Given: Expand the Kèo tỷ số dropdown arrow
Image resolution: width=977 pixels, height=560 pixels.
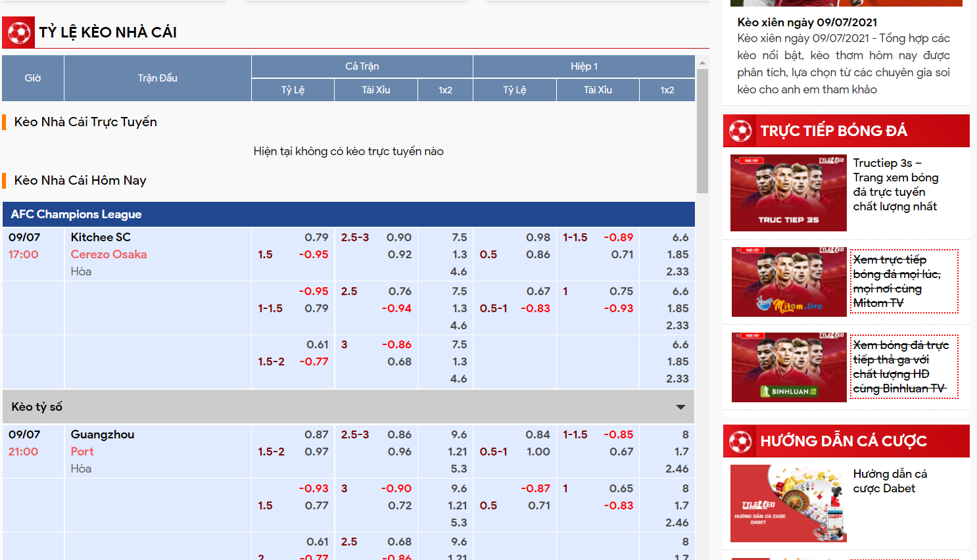Looking at the screenshot, I should click(680, 407).
